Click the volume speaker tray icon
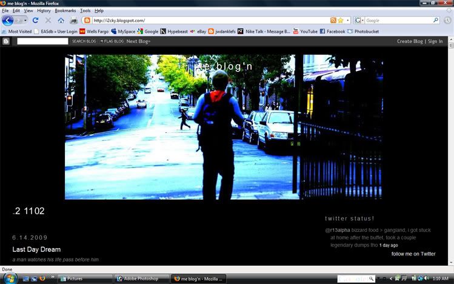This screenshot has height=284, width=454. point(427,279)
